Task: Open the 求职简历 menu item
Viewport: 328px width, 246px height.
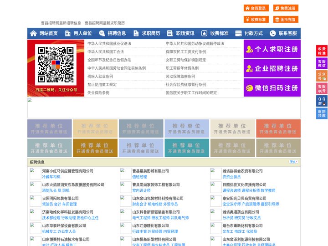Action: pyautogui.click(x=151, y=33)
